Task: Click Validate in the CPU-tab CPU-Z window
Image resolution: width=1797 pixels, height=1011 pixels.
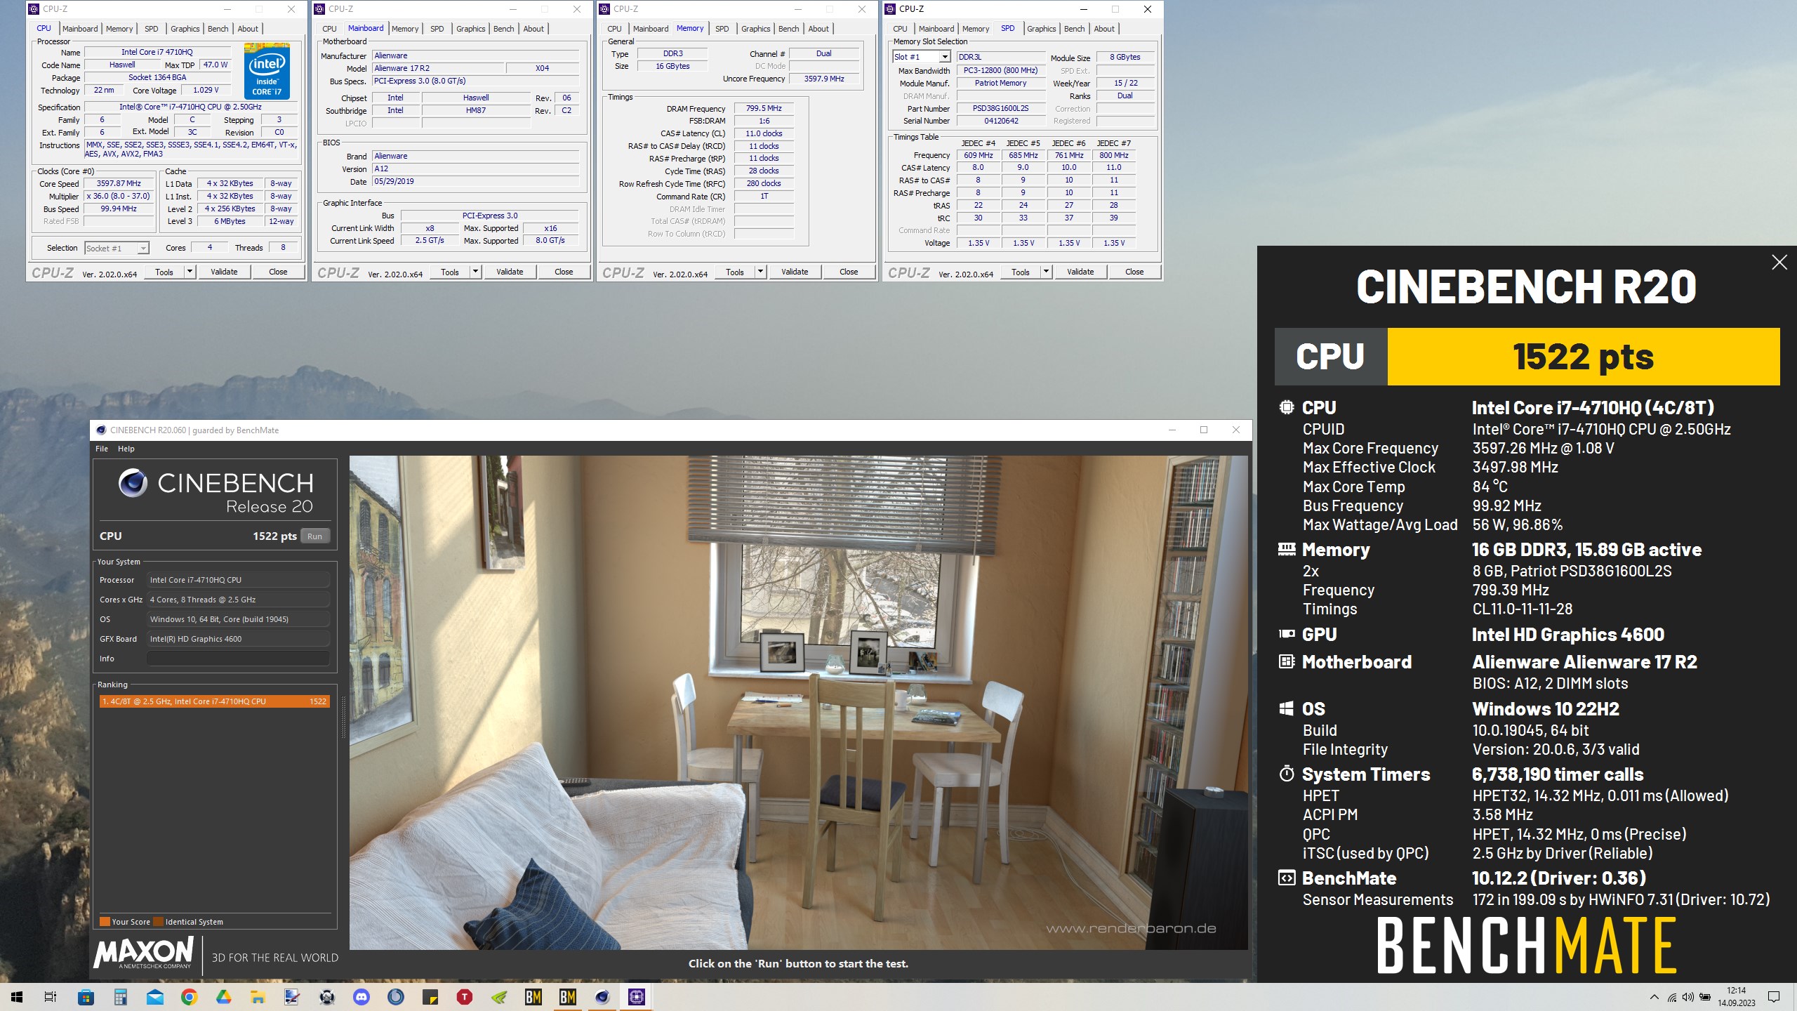Action: point(224,272)
